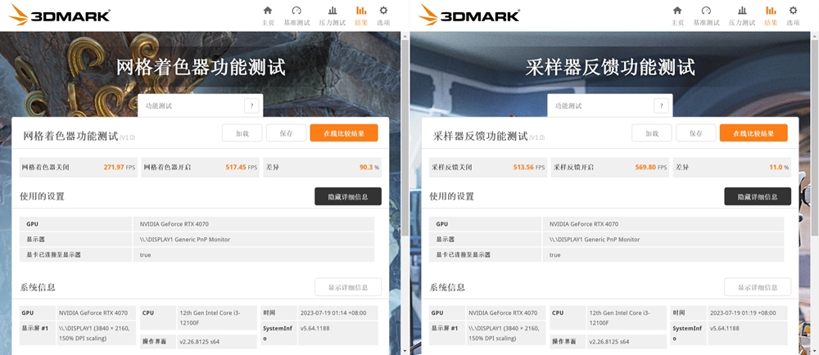819x355 pixels.
Task: Click 加载 button in mesh shader window
Action: [242, 133]
